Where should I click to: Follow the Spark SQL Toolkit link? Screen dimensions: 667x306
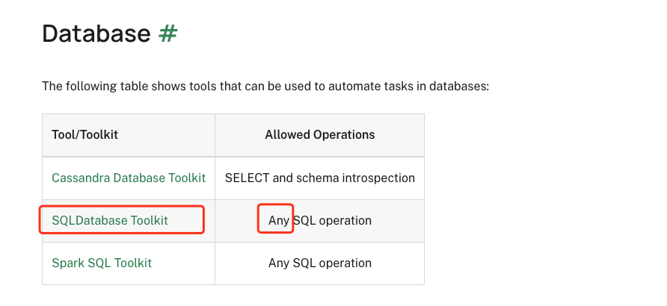[102, 263]
